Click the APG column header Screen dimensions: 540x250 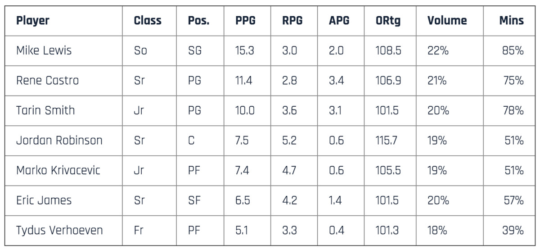point(339,21)
